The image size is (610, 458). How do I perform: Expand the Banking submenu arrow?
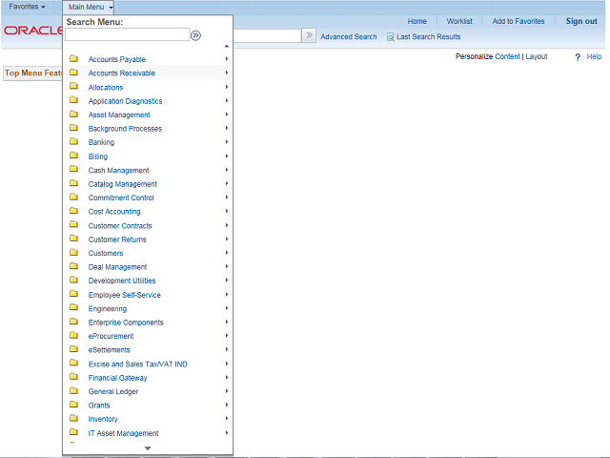click(227, 142)
